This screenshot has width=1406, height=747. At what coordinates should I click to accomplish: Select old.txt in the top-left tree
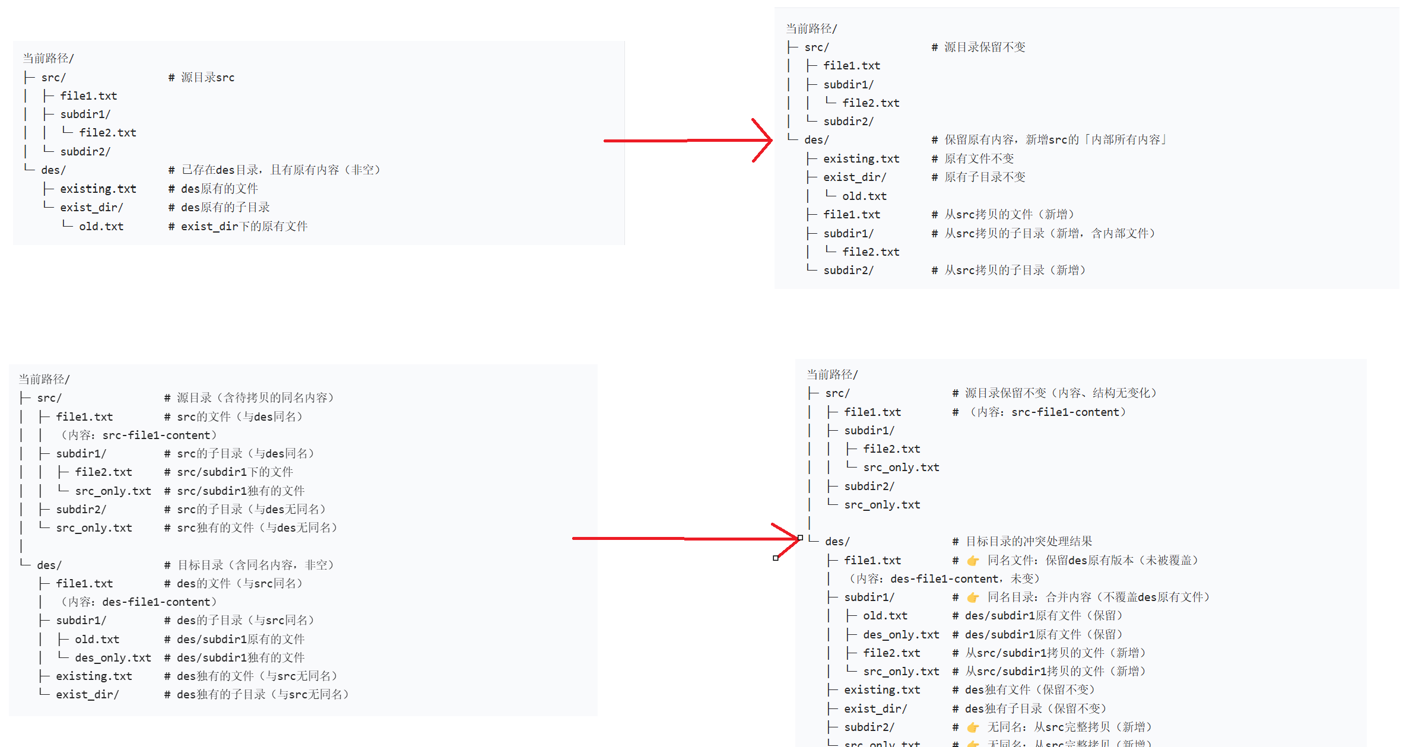pyautogui.click(x=101, y=226)
